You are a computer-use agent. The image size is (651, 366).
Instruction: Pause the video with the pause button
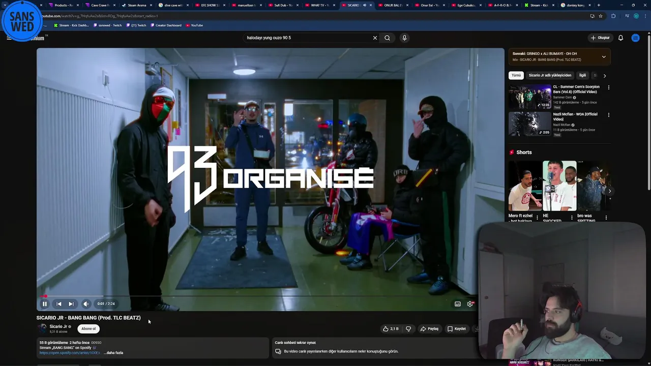pyautogui.click(x=45, y=304)
